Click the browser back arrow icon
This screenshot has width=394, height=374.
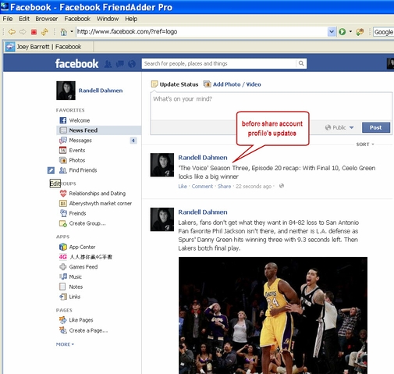point(12,32)
